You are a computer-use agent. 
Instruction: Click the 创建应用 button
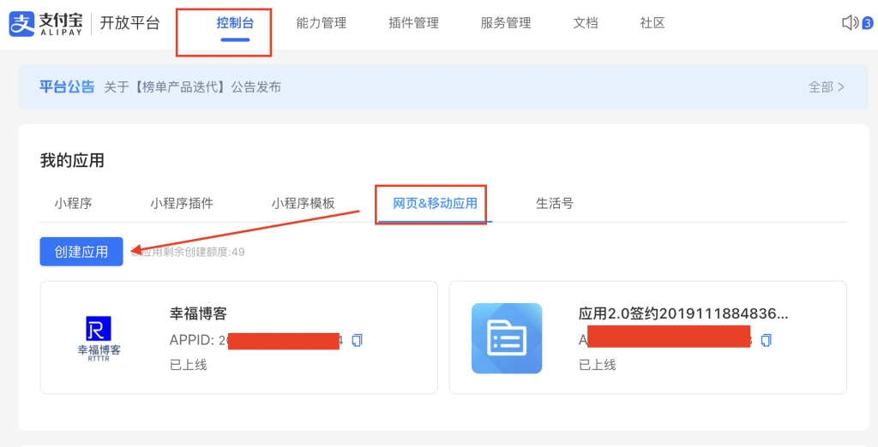tap(81, 252)
